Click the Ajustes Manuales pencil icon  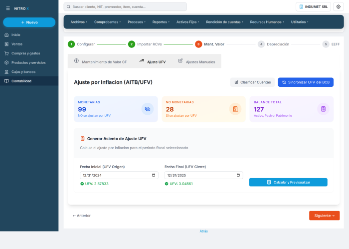[180, 60]
